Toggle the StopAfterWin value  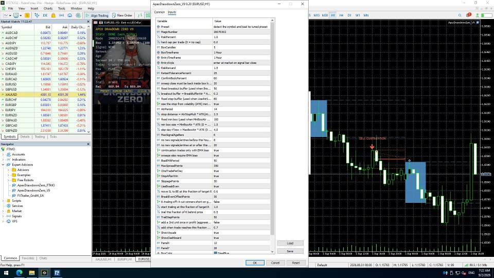coord(241,176)
